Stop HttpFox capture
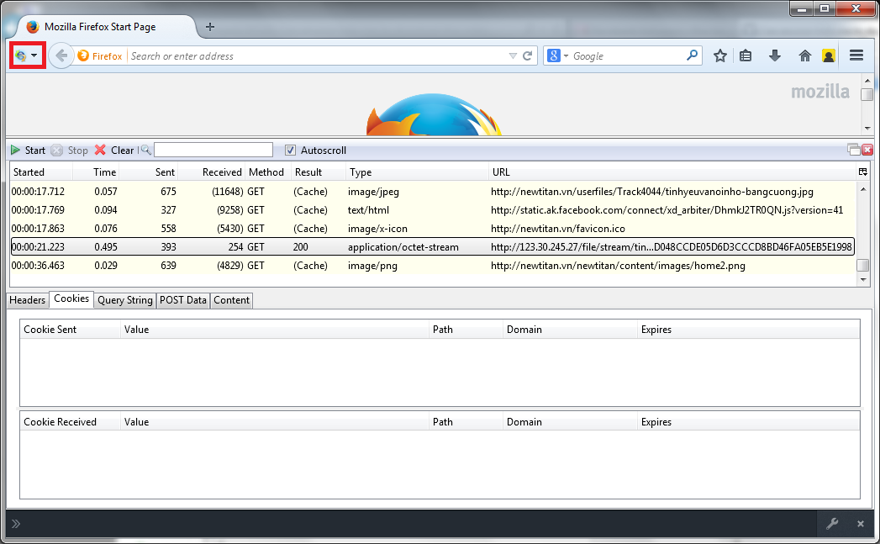880x544 pixels. coord(70,150)
